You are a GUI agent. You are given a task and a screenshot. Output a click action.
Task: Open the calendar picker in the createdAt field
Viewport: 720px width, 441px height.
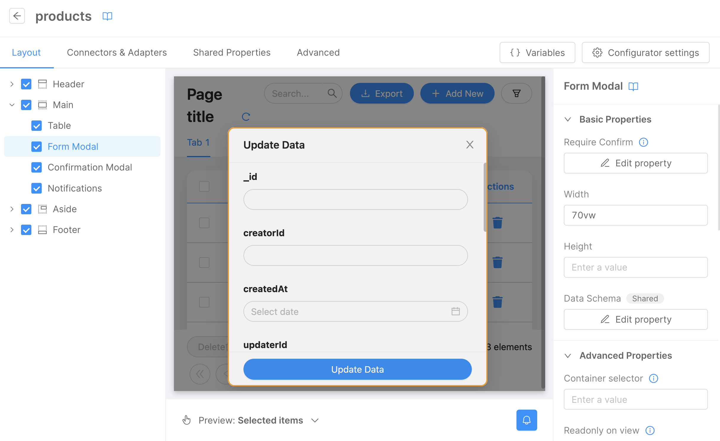pyautogui.click(x=456, y=311)
